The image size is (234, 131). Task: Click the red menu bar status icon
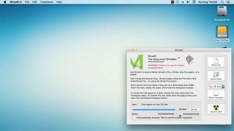click(x=173, y=2)
